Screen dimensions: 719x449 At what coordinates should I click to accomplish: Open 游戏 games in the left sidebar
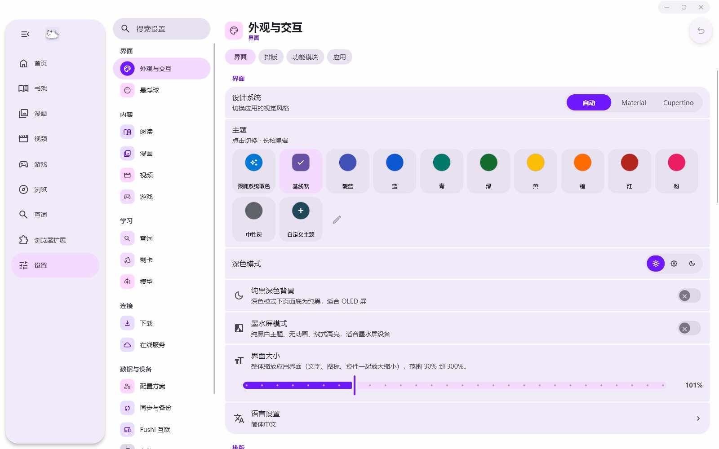pos(55,164)
